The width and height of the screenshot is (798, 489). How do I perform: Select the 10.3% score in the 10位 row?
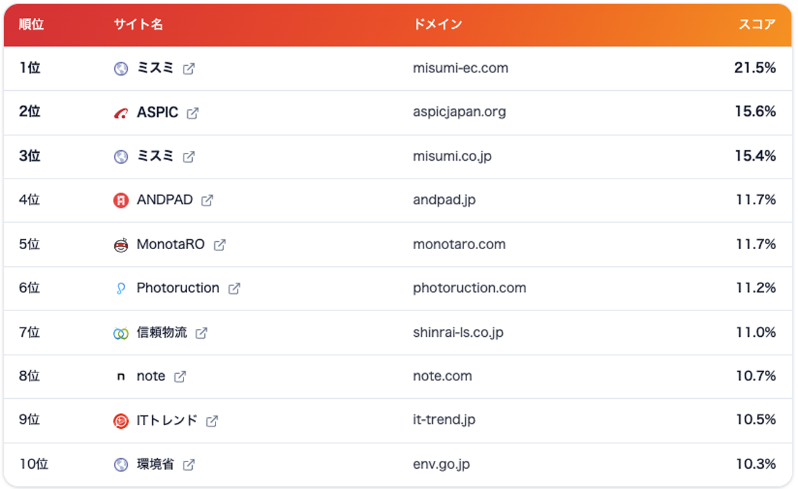click(756, 464)
